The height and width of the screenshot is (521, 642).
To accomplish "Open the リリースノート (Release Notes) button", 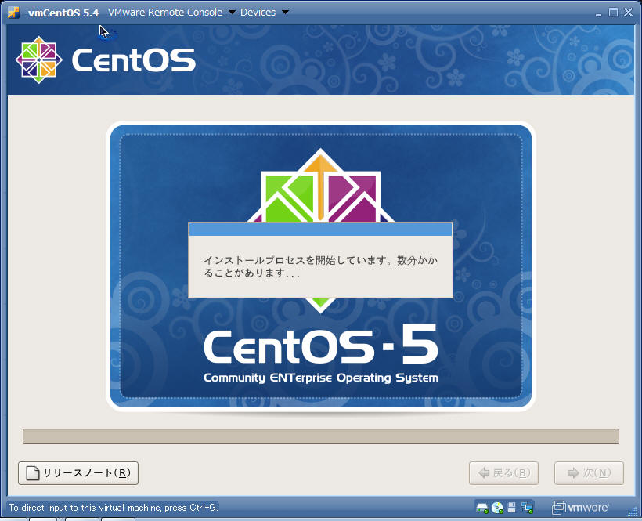I will tap(78, 473).
